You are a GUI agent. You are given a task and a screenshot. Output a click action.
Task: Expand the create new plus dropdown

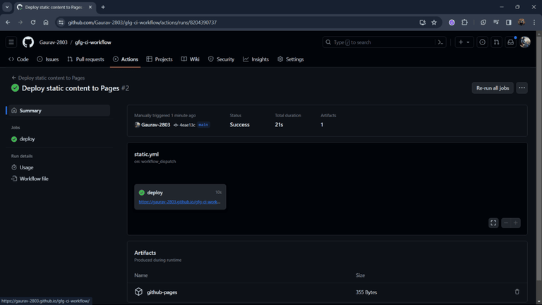point(464,42)
